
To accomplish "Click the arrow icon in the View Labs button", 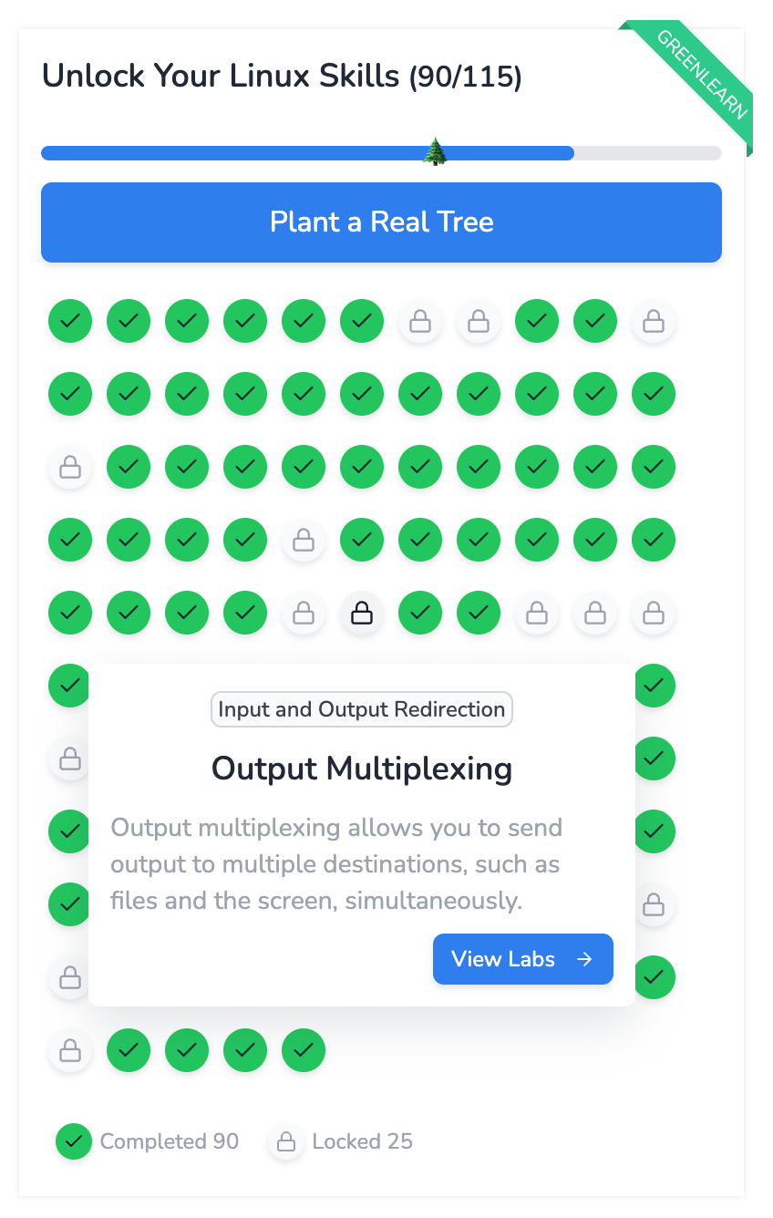I will pyautogui.click(x=585, y=959).
